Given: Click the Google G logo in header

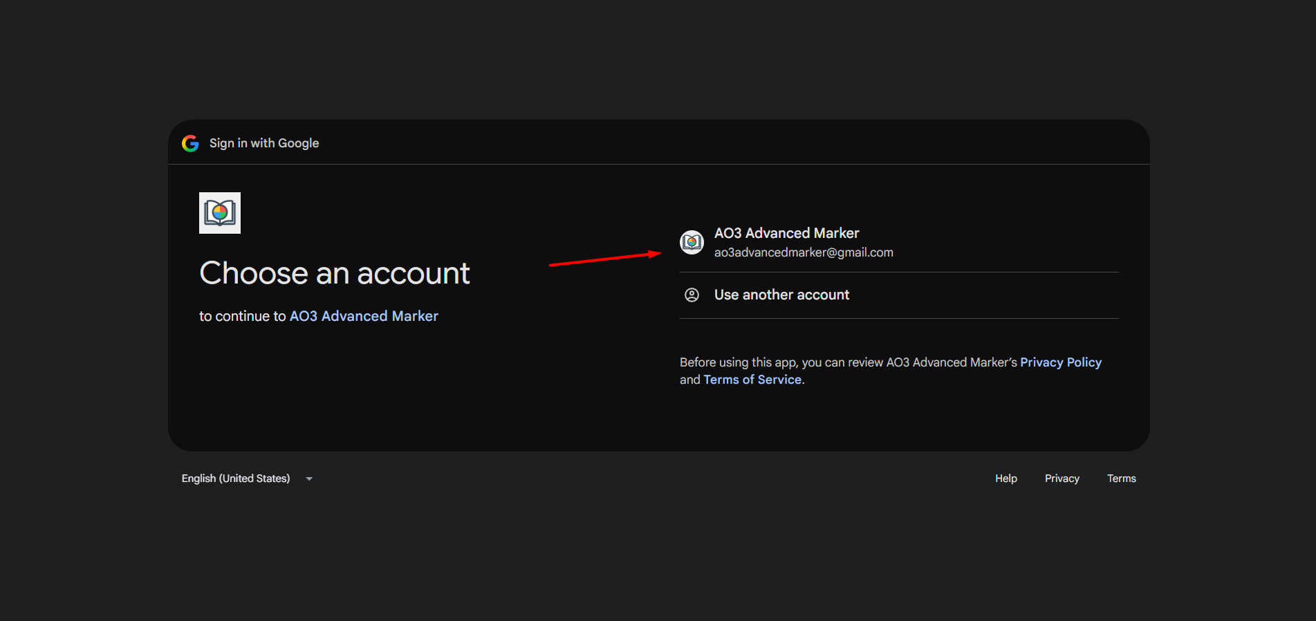Looking at the screenshot, I should (190, 143).
